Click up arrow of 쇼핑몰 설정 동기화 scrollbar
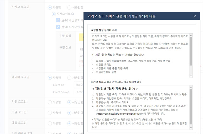 pyautogui.click(x=191, y=35)
